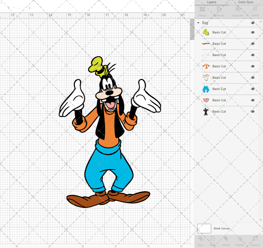Select the orange shirt layer thumbnail

pos(206,66)
